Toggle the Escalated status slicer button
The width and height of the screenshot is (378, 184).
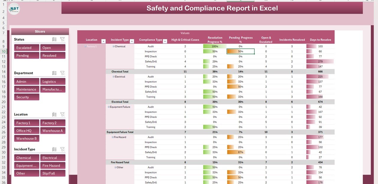tap(27, 48)
